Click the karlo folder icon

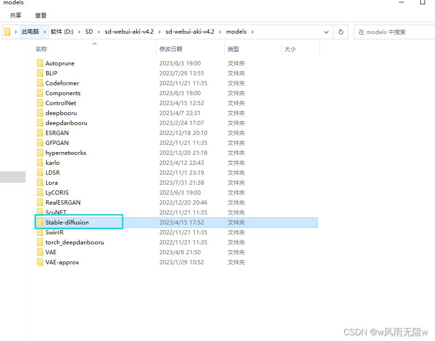(40, 163)
